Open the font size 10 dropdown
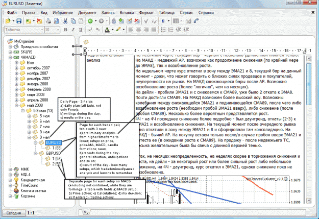Viewport: 319px width, 219px height. [58, 30]
